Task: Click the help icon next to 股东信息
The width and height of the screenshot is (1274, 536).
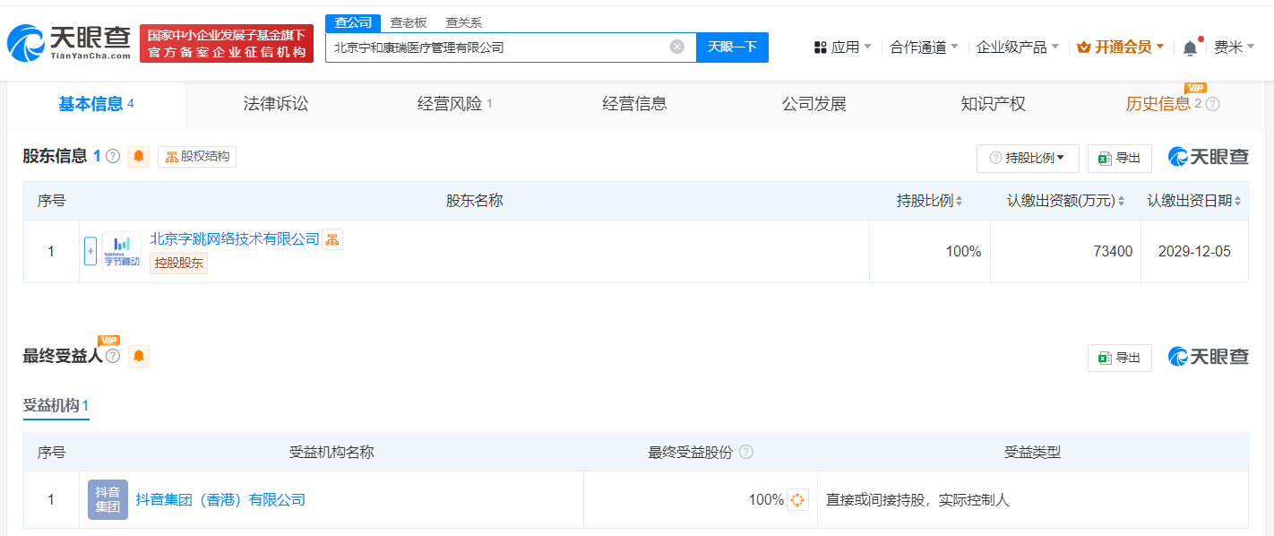Action: pyautogui.click(x=113, y=157)
